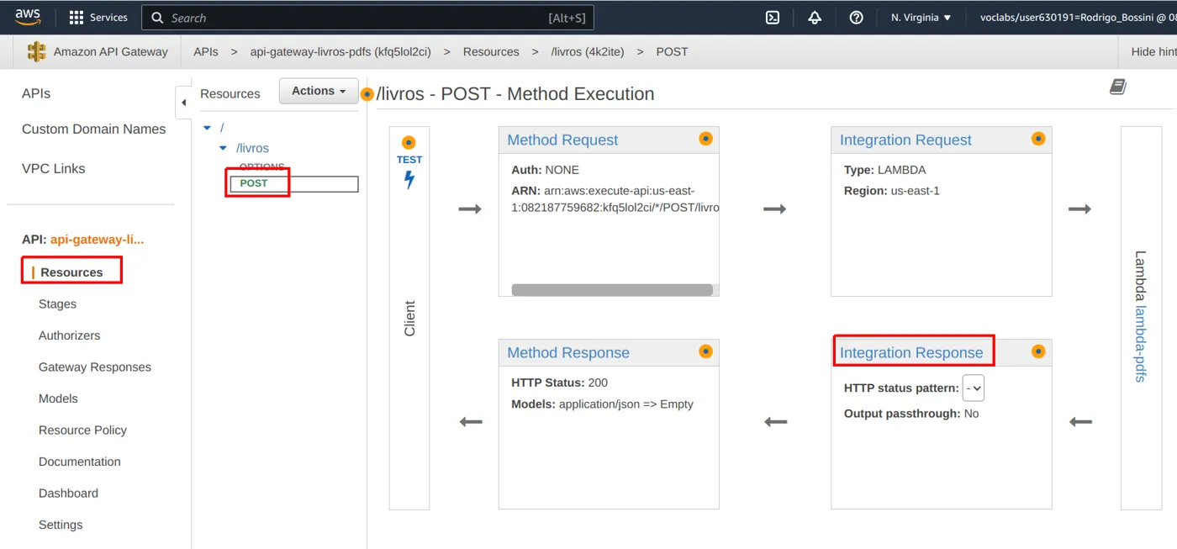Open api-gateway-livros-pdfs breadcrumb link
The height and width of the screenshot is (549, 1177).
340,52
